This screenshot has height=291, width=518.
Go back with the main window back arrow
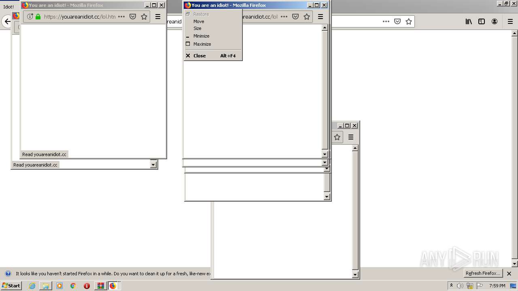click(7, 21)
